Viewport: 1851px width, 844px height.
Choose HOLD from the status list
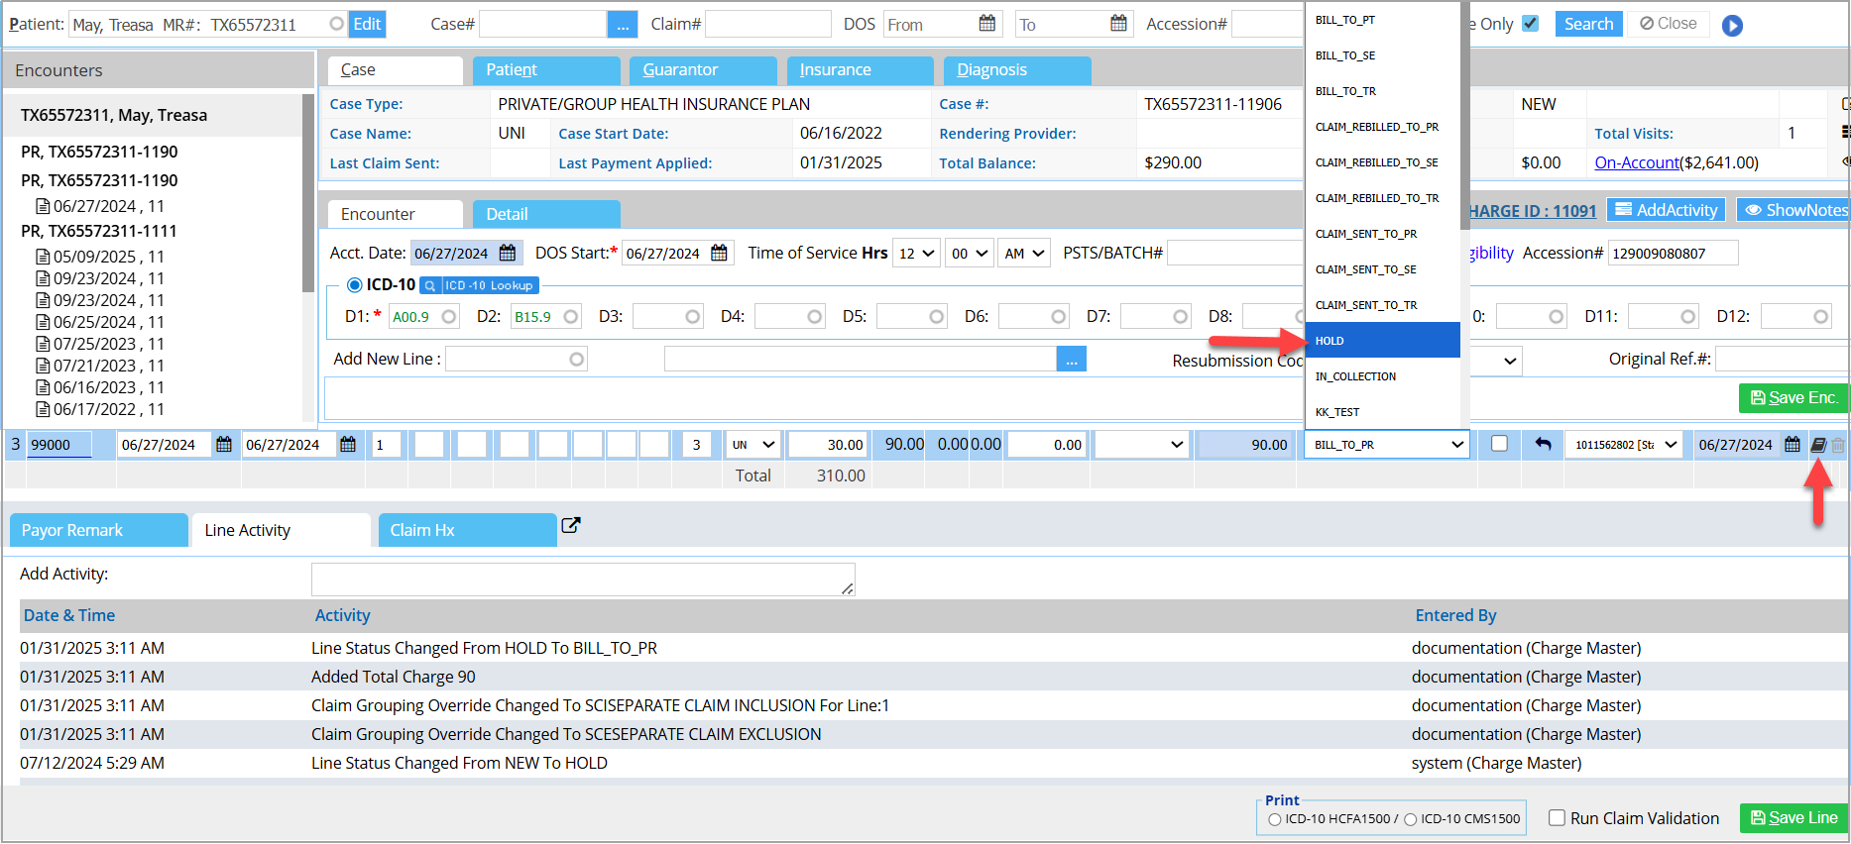click(x=1382, y=341)
